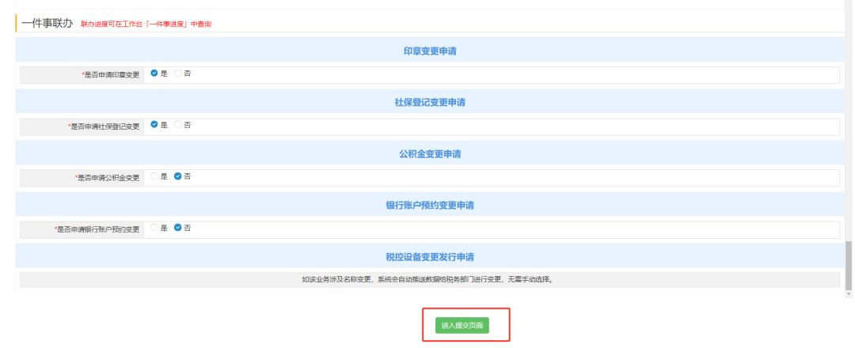The width and height of the screenshot is (855, 348).
Task: Select 否 for 是否申请公积金变更
Action: [x=178, y=176]
